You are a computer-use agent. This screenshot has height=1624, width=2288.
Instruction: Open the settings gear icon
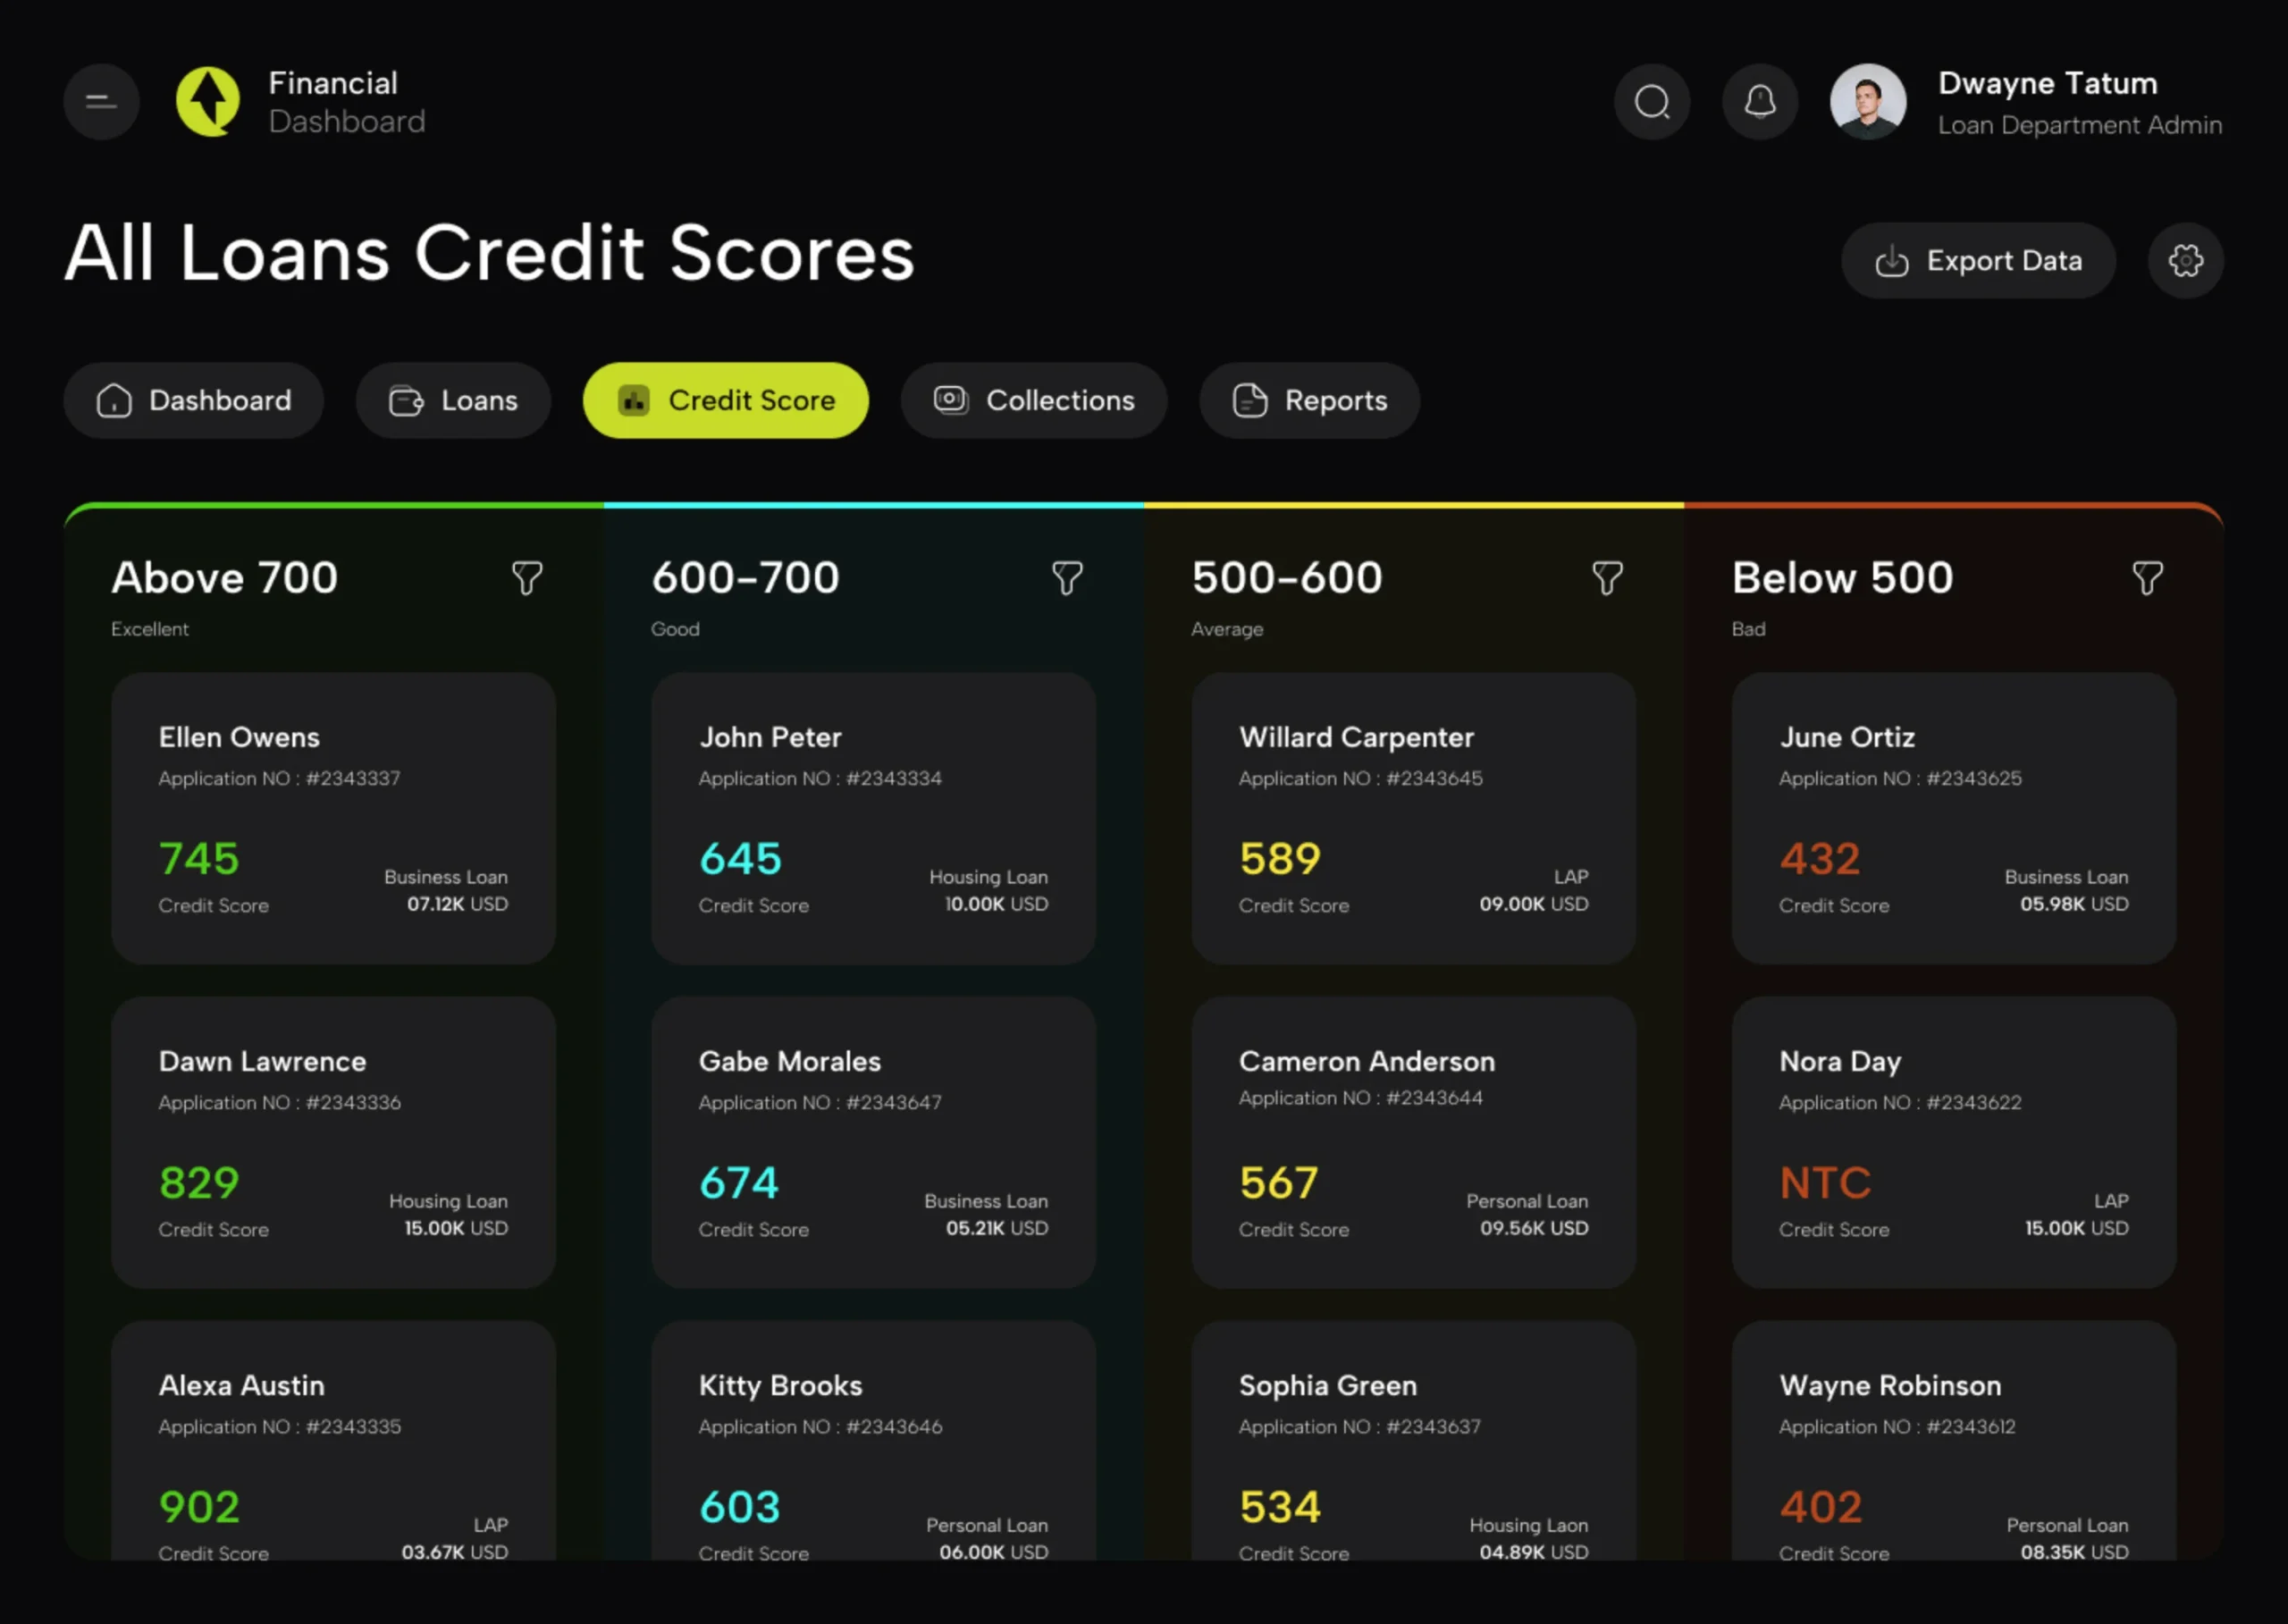pyautogui.click(x=2185, y=261)
